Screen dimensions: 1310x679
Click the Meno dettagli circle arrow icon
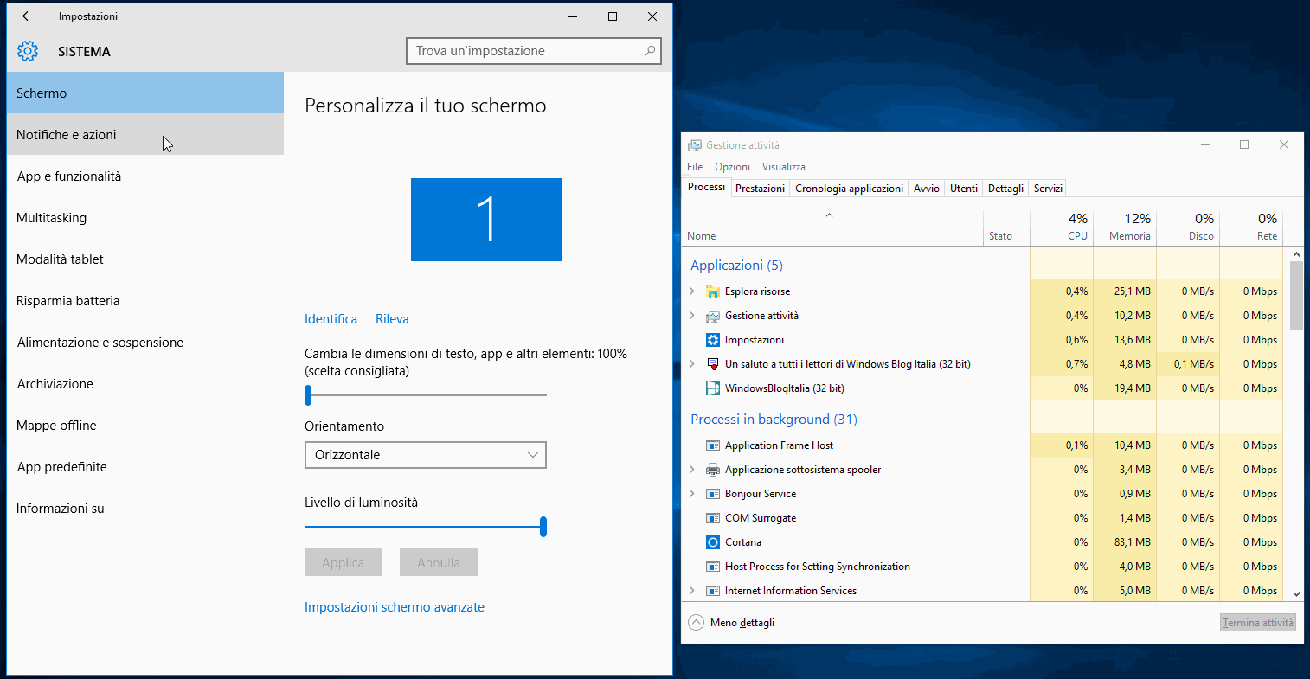[697, 622]
